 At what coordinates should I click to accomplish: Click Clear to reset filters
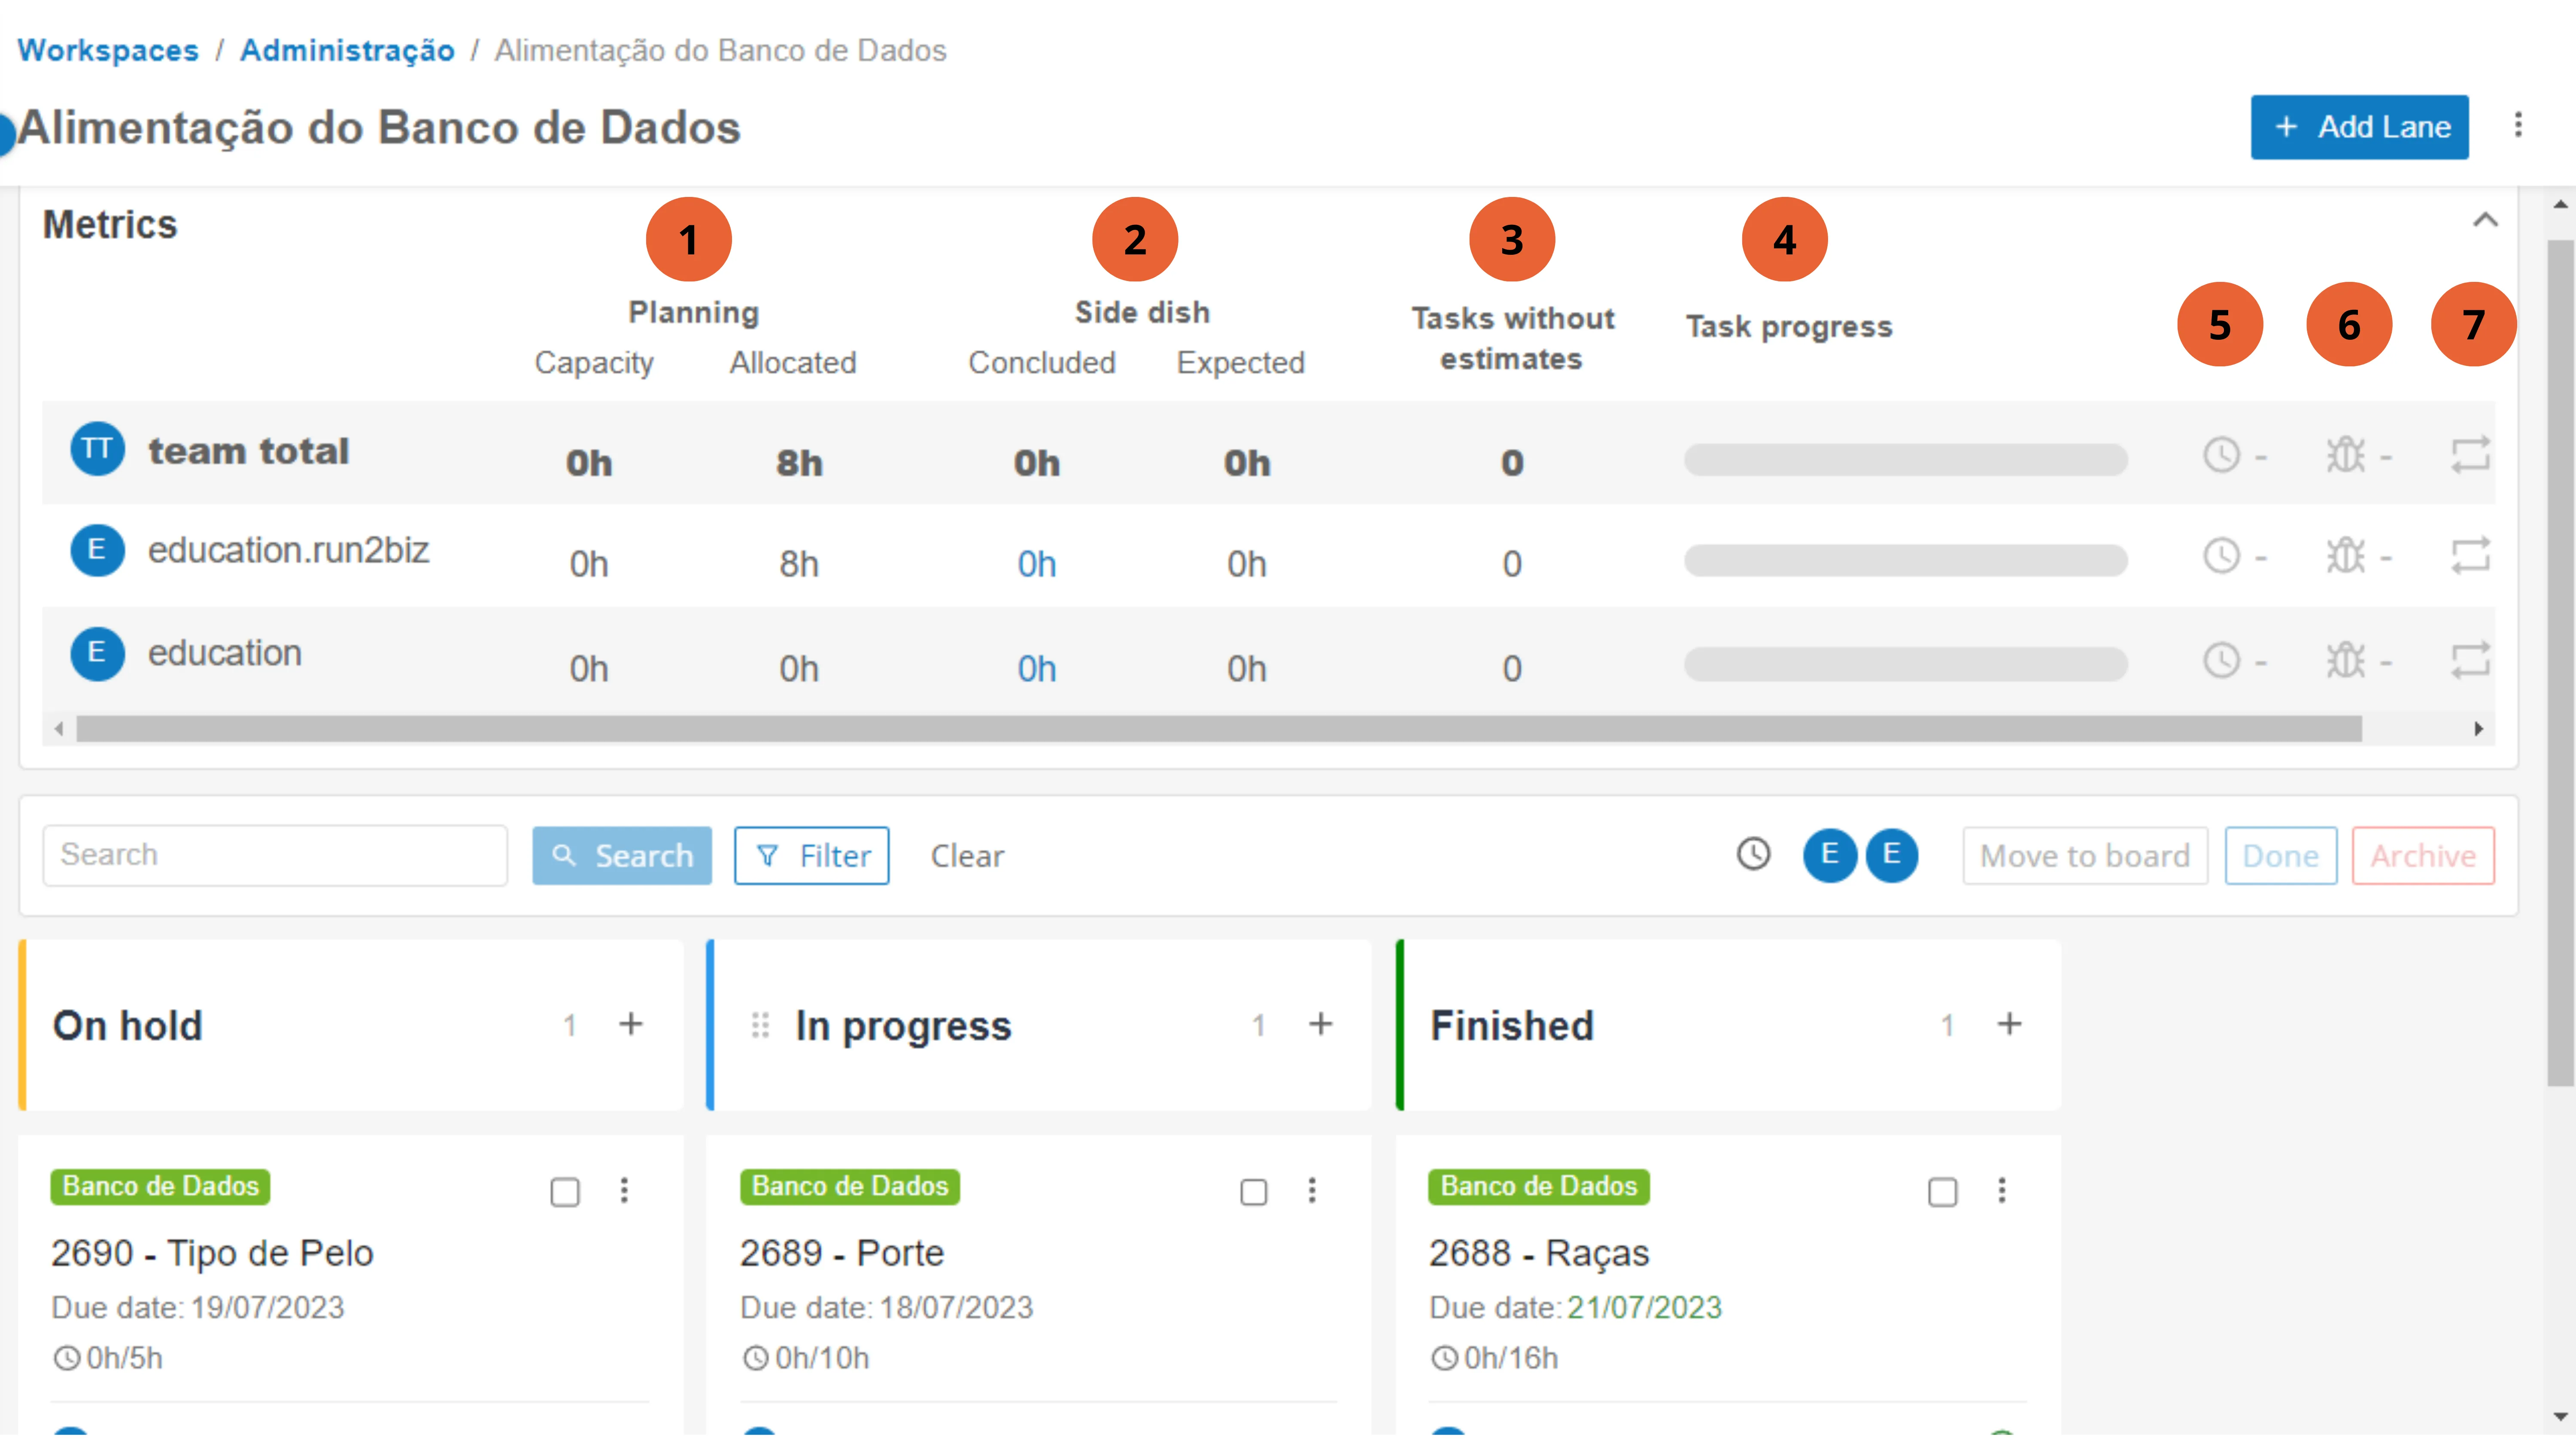point(967,856)
